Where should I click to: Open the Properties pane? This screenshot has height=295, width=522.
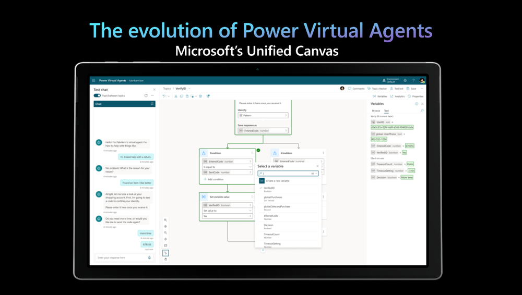click(416, 96)
